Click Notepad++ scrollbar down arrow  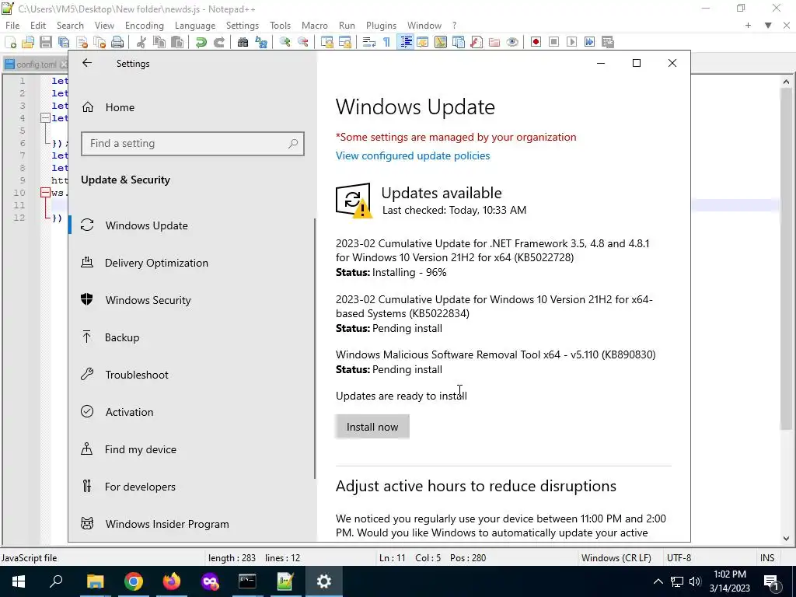point(786,539)
